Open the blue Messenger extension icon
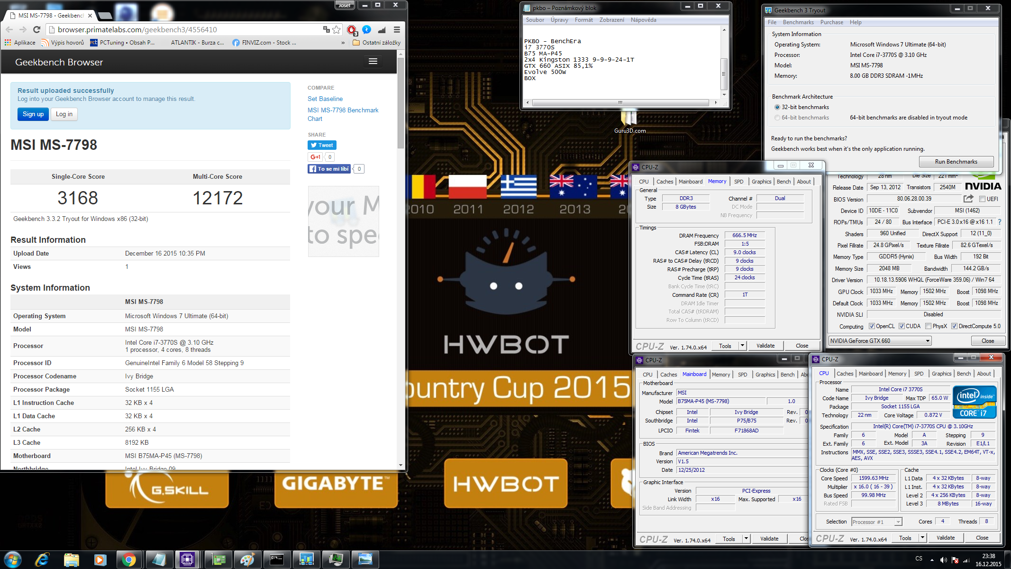The image size is (1011, 569). [x=366, y=29]
